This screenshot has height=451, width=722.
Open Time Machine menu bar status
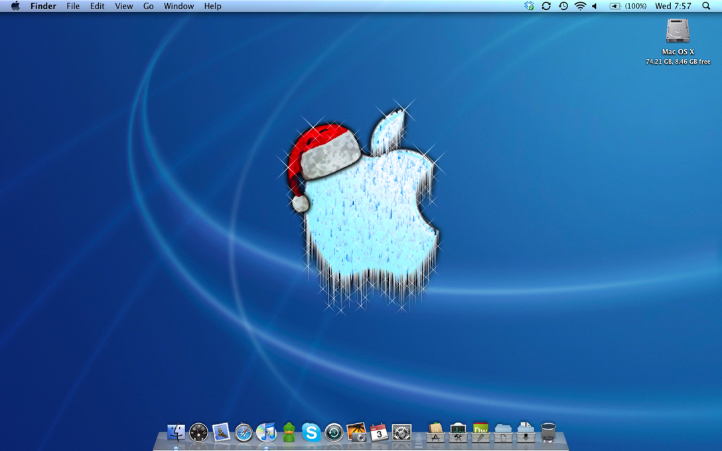point(563,6)
